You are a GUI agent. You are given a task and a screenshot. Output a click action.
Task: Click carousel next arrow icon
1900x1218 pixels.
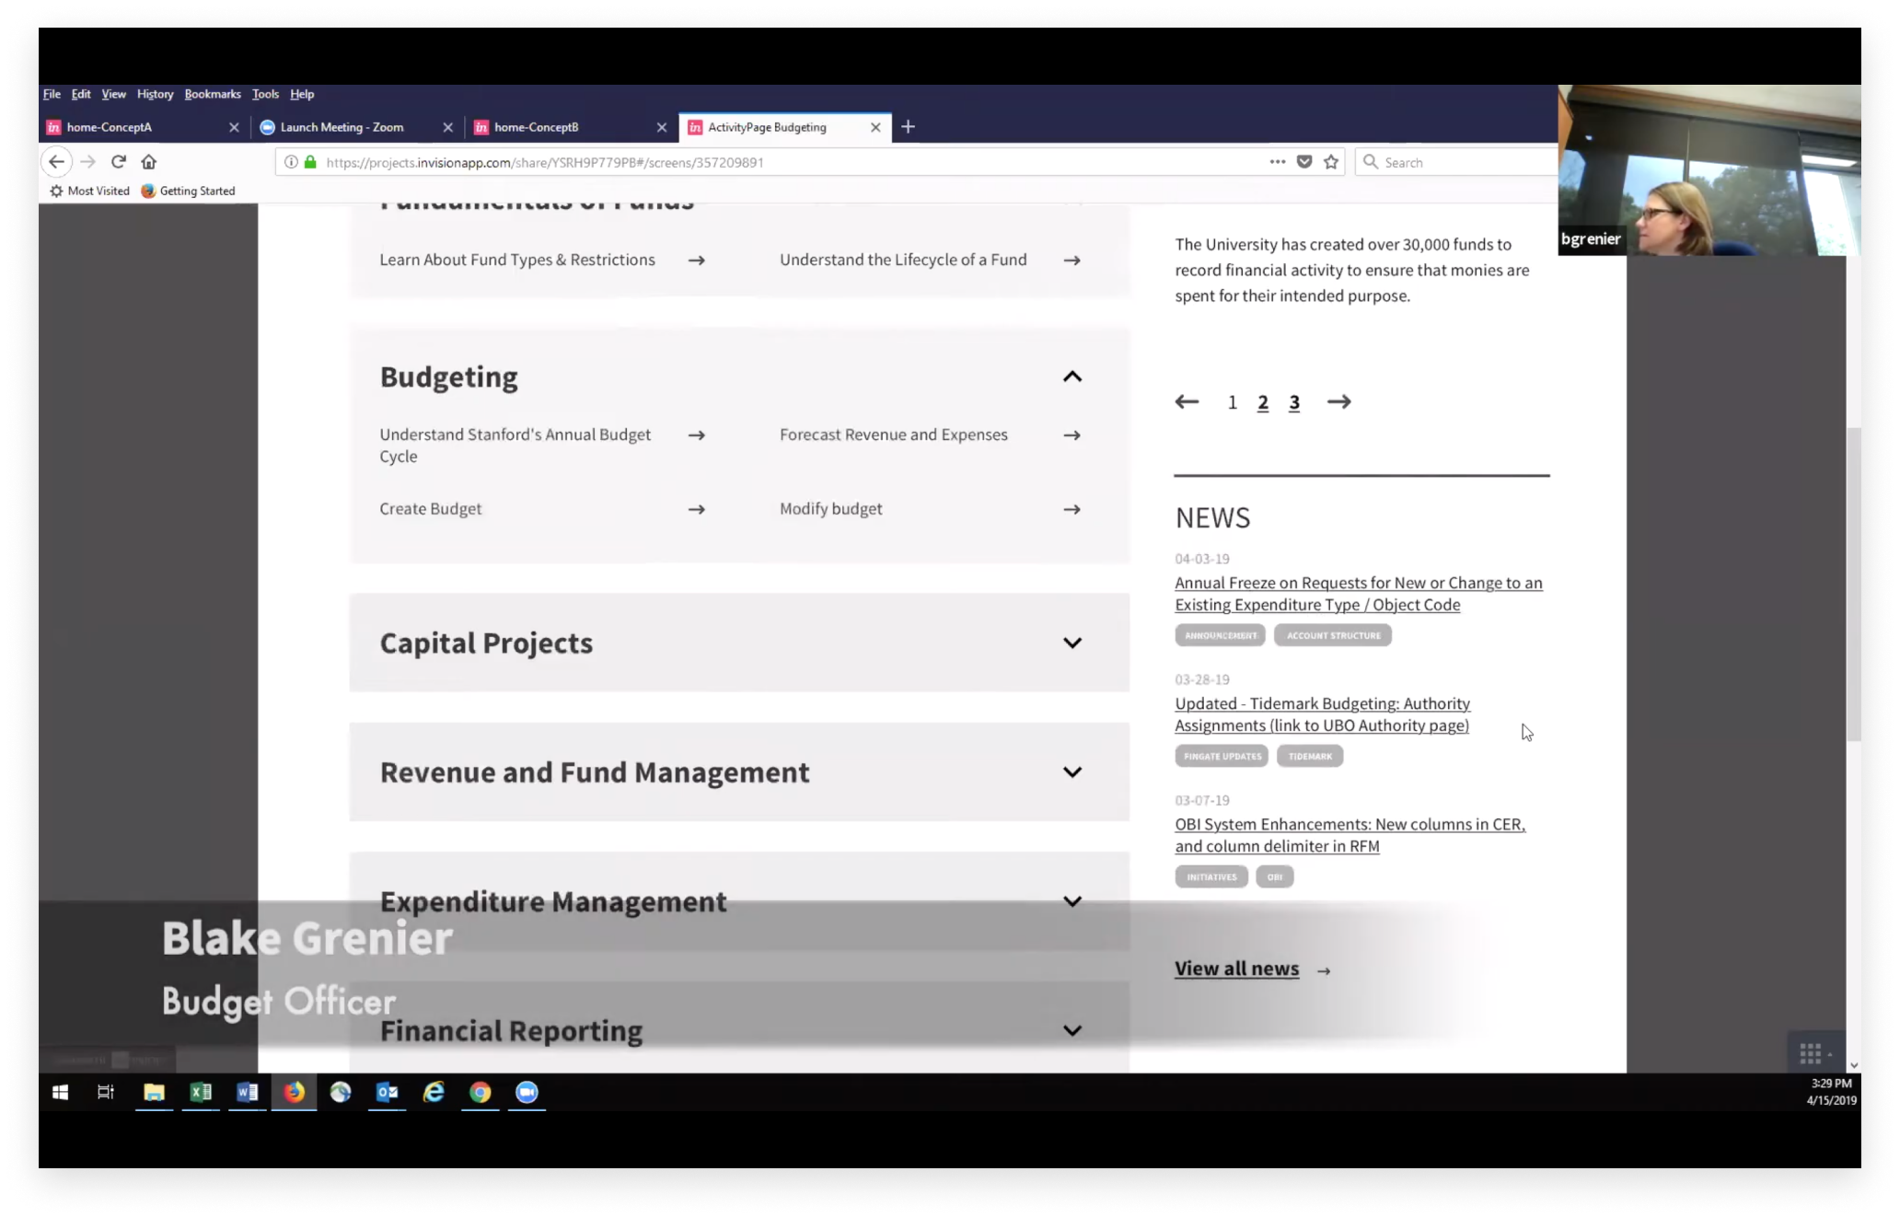click(1338, 401)
